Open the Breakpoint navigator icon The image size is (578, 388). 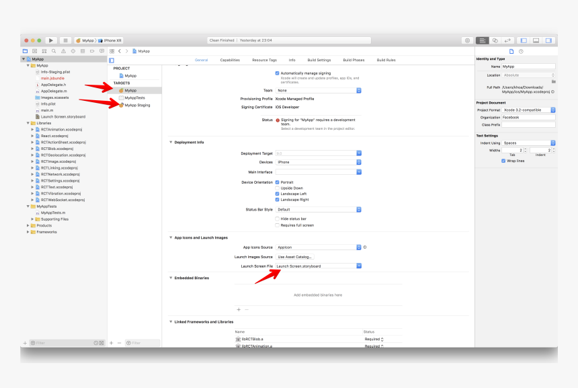[92, 51]
